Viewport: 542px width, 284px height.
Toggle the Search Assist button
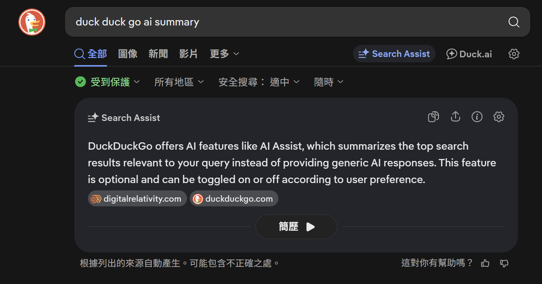click(394, 54)
